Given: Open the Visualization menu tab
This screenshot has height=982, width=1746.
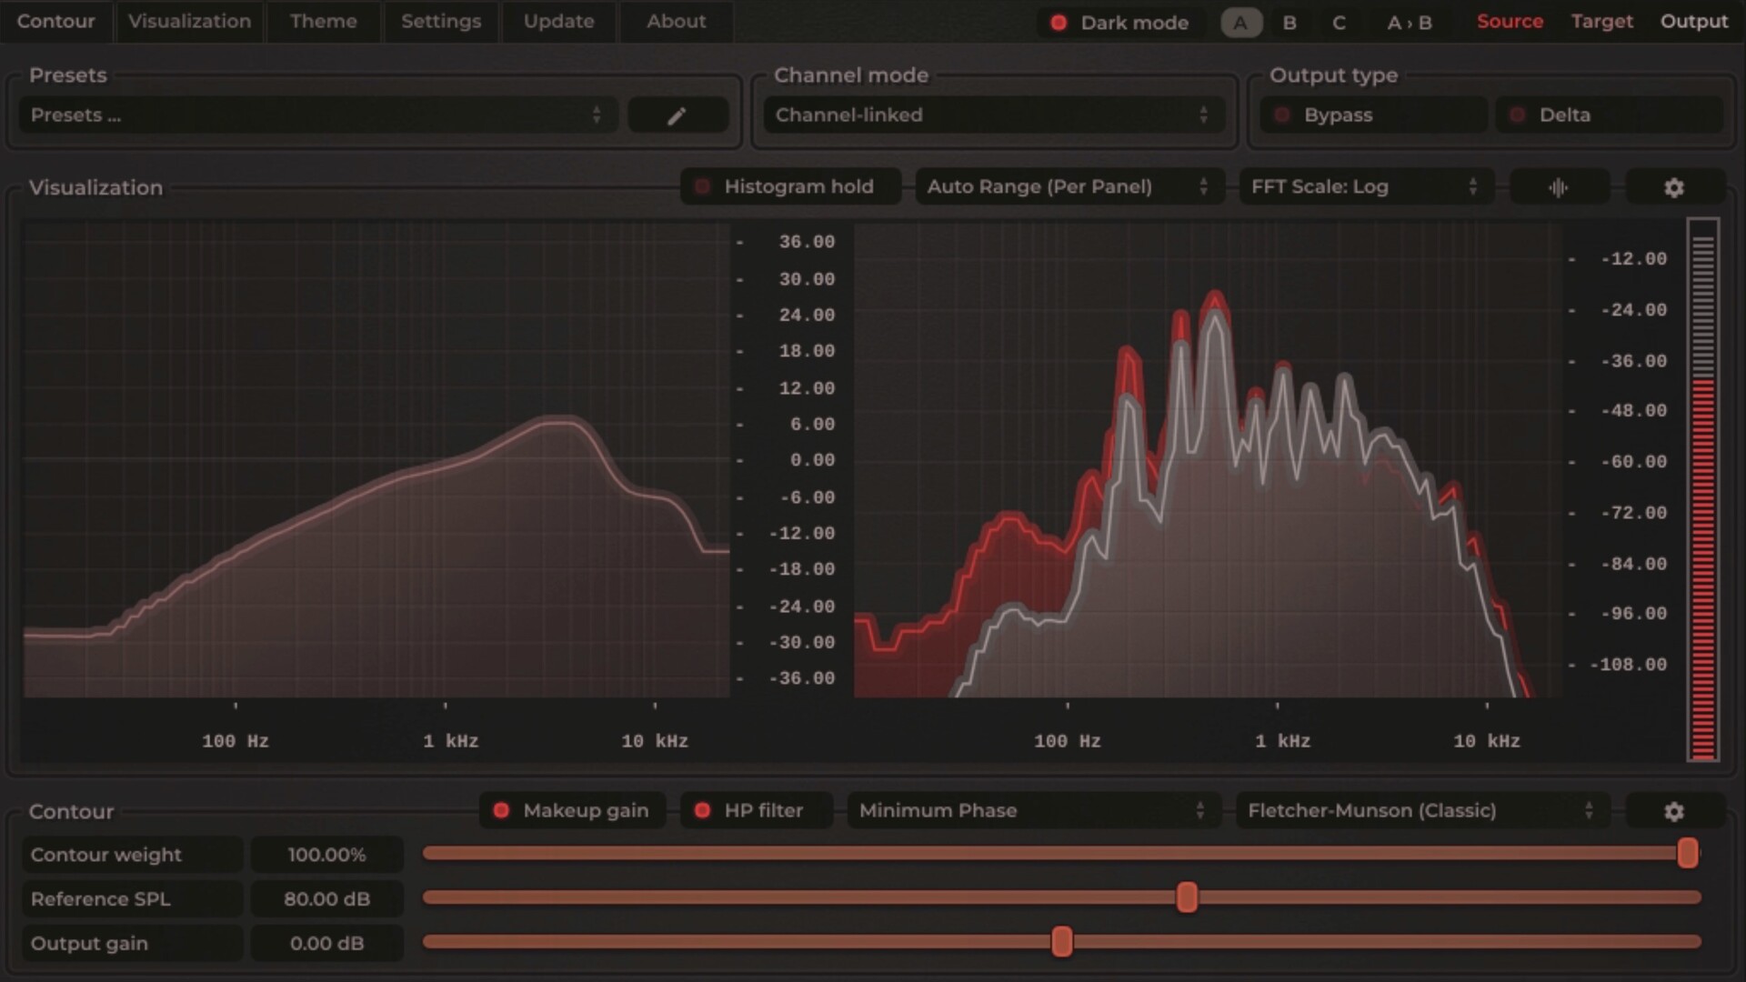Looking at the screenshot, I should click(189, 22).
